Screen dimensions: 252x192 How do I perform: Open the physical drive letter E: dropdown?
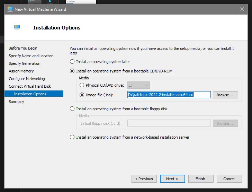[138, 85]
